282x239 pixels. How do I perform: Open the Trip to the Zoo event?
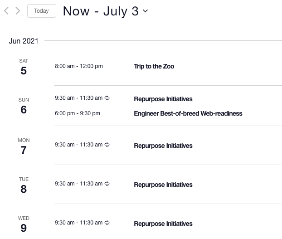pyautogui.click(x=154, y=66)
